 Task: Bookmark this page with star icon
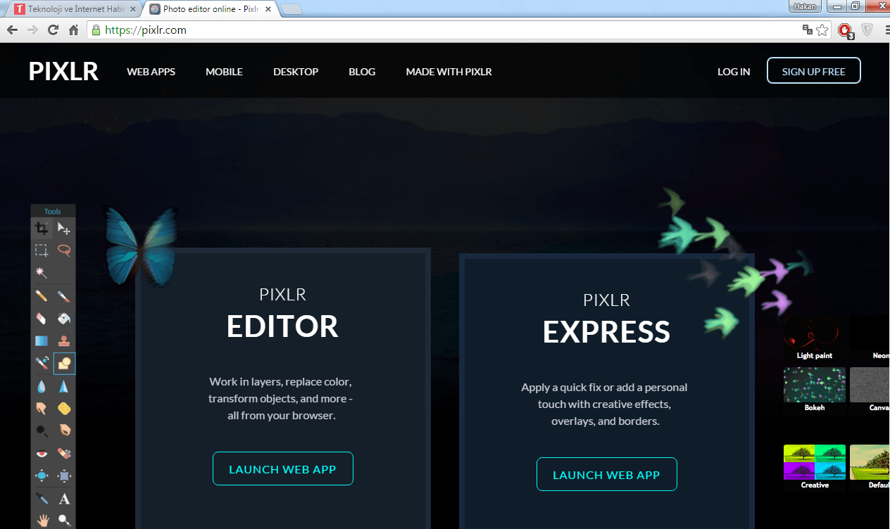coord(822,30)
